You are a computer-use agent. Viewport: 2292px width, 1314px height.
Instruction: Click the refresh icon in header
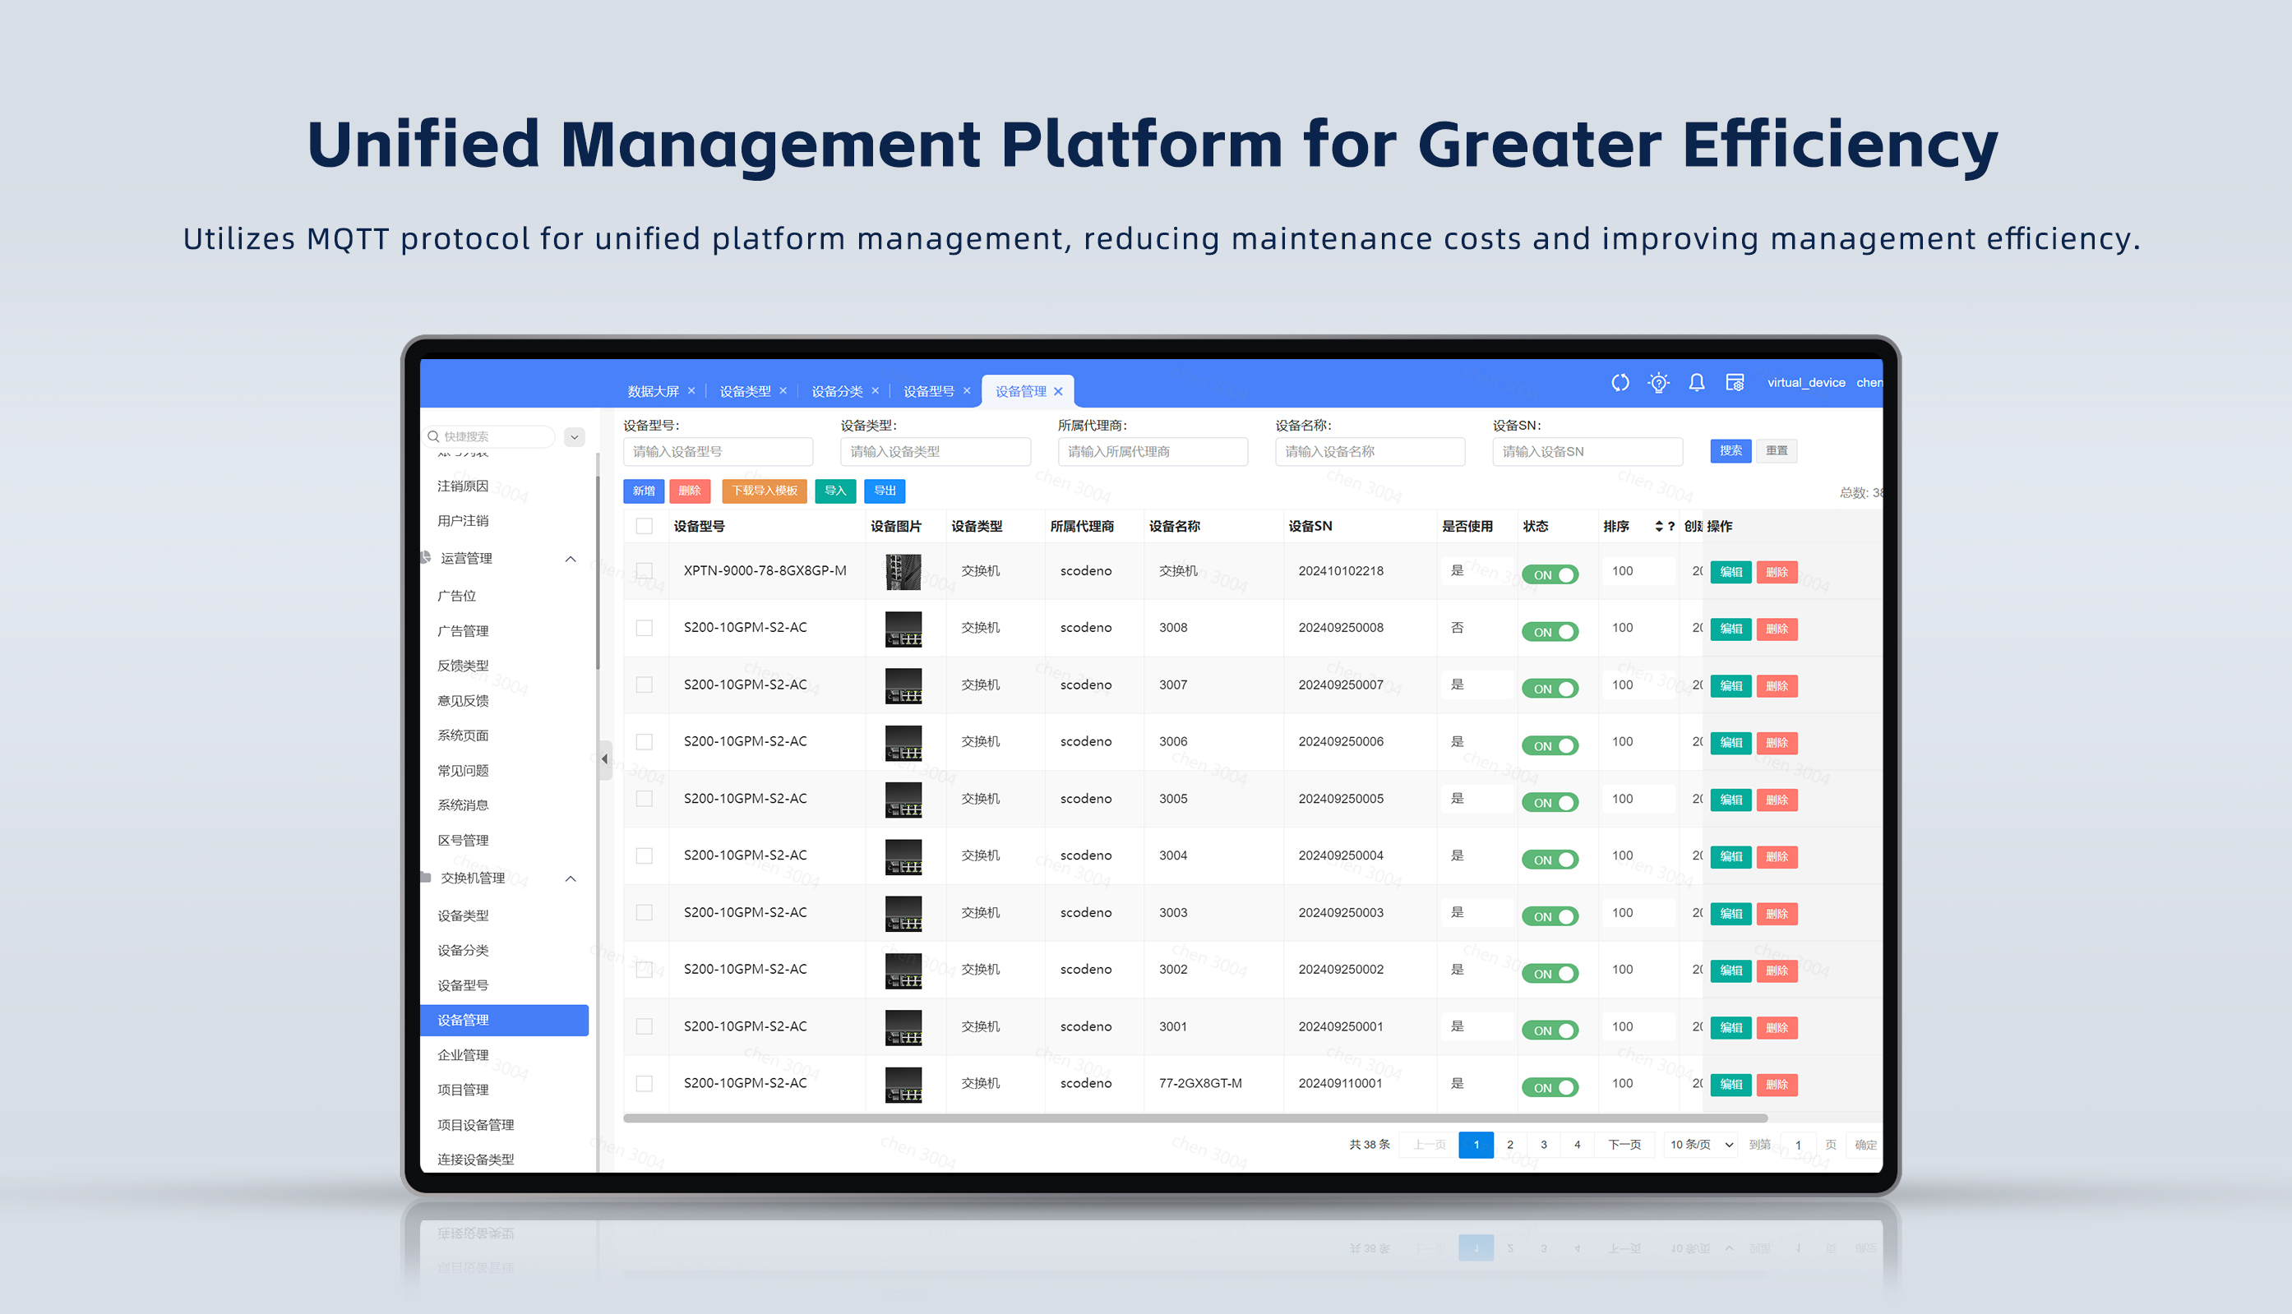[1620, 383]
